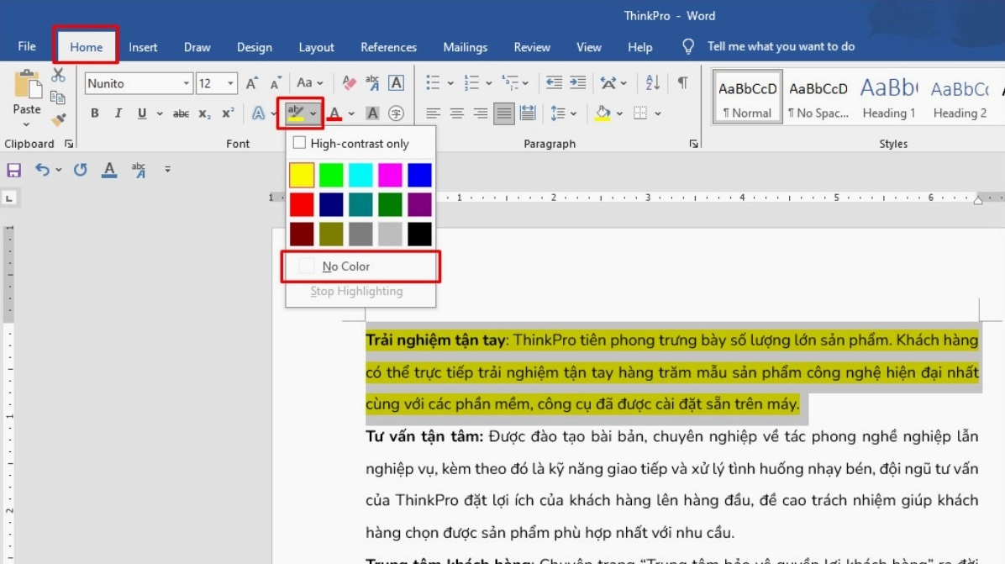Customize quick access toolbar arrow
This screenshot has height=564, width=1005.
[167, 170]
